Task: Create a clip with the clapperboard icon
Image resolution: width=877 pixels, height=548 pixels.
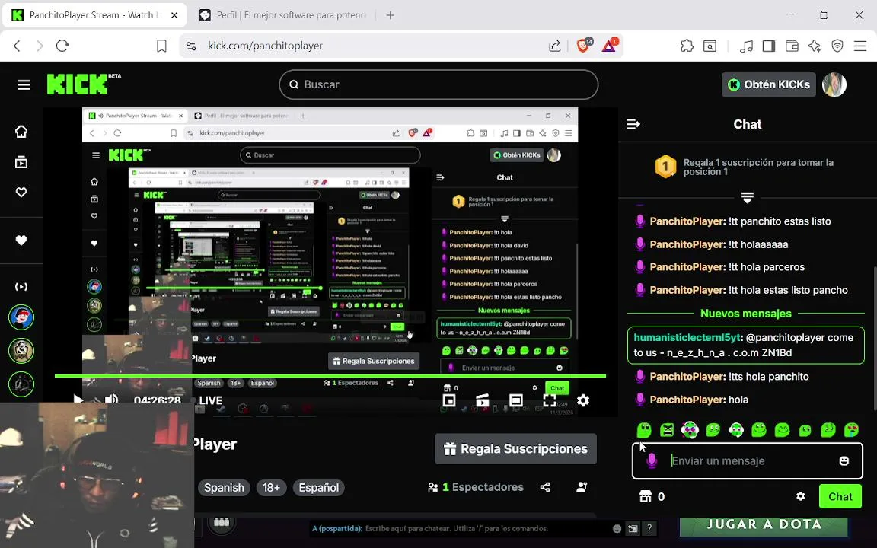Action: click(482, 400)
